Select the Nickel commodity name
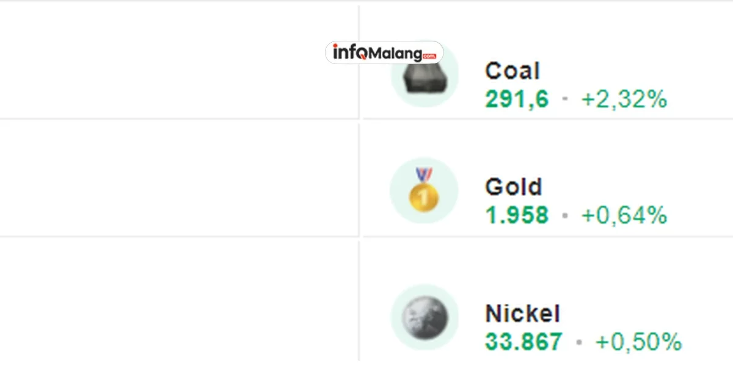 522,314
